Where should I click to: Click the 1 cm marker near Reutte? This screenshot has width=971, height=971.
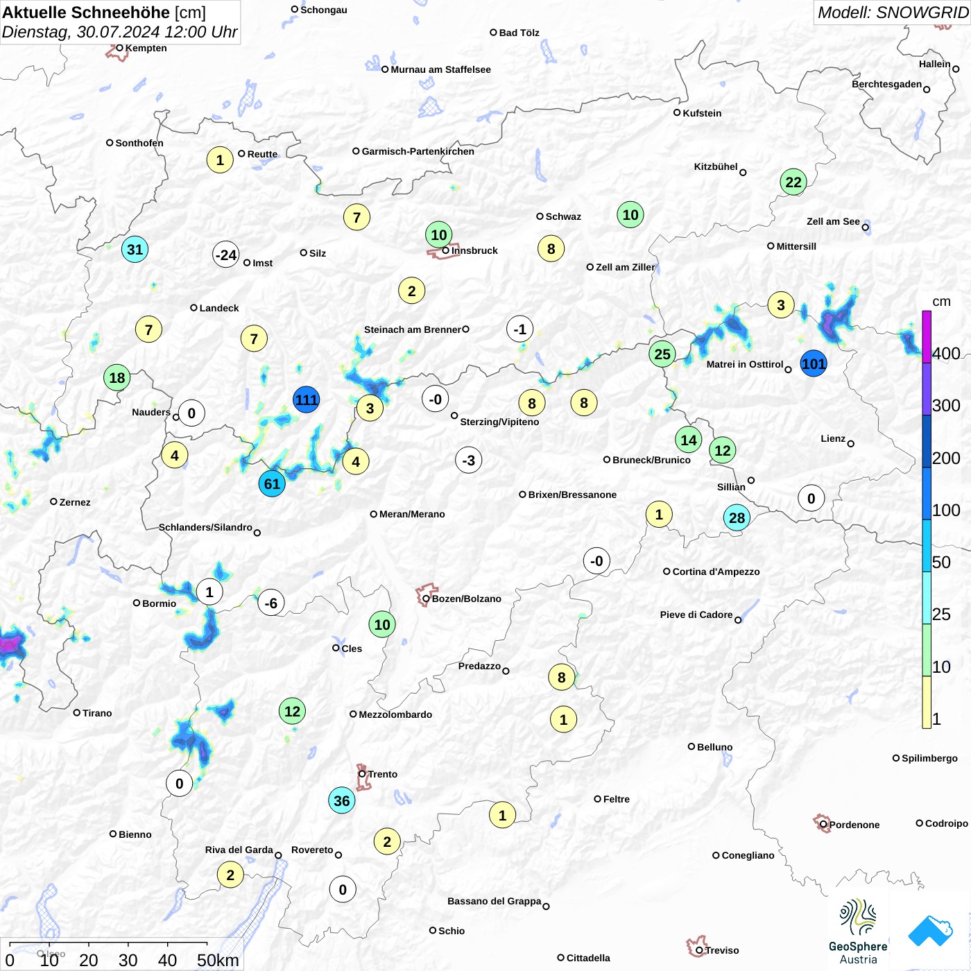click(220, 160)
